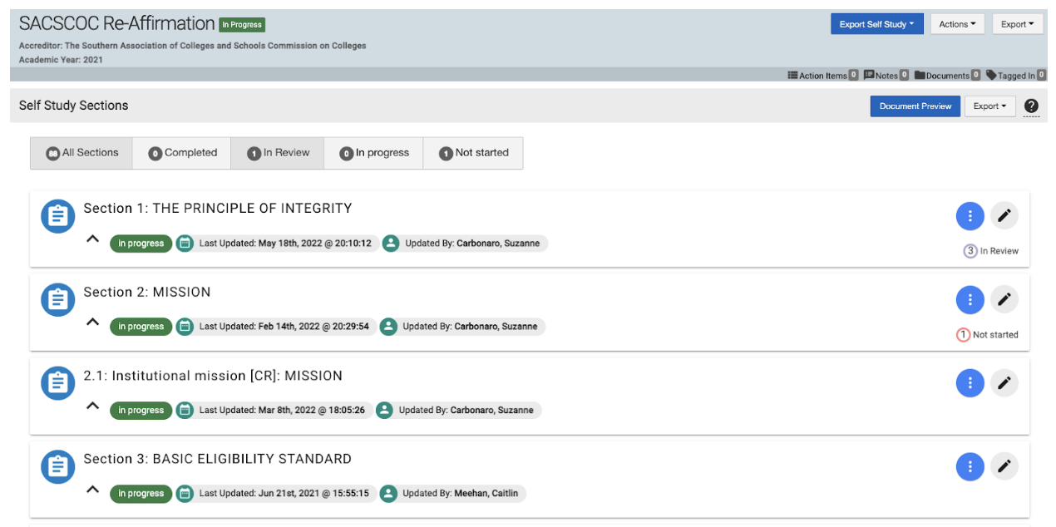The width and height of the screenshot is (1056, 527).
Task: Edit Section 1 with the pencil icon
Action: click(x=1004, y=216)
